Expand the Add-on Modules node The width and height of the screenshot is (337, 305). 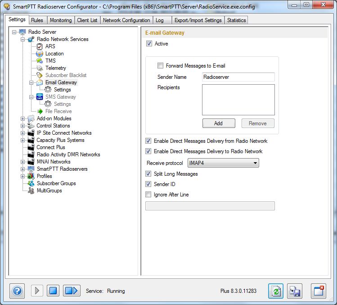click(x=23, y=118)
